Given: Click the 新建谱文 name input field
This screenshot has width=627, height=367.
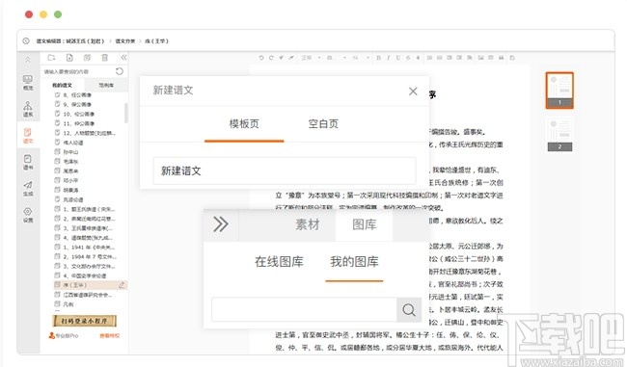Looking at the screenshot, I should (285, 170).
